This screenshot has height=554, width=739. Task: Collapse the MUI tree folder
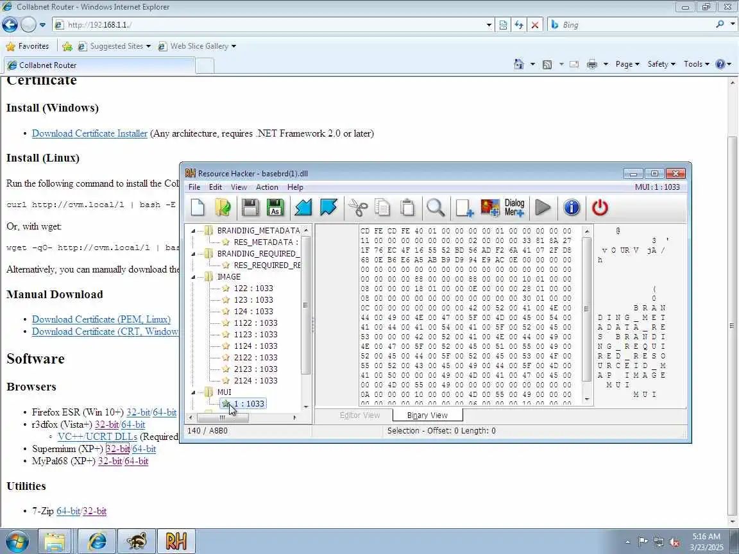click(x=193, y=392)
